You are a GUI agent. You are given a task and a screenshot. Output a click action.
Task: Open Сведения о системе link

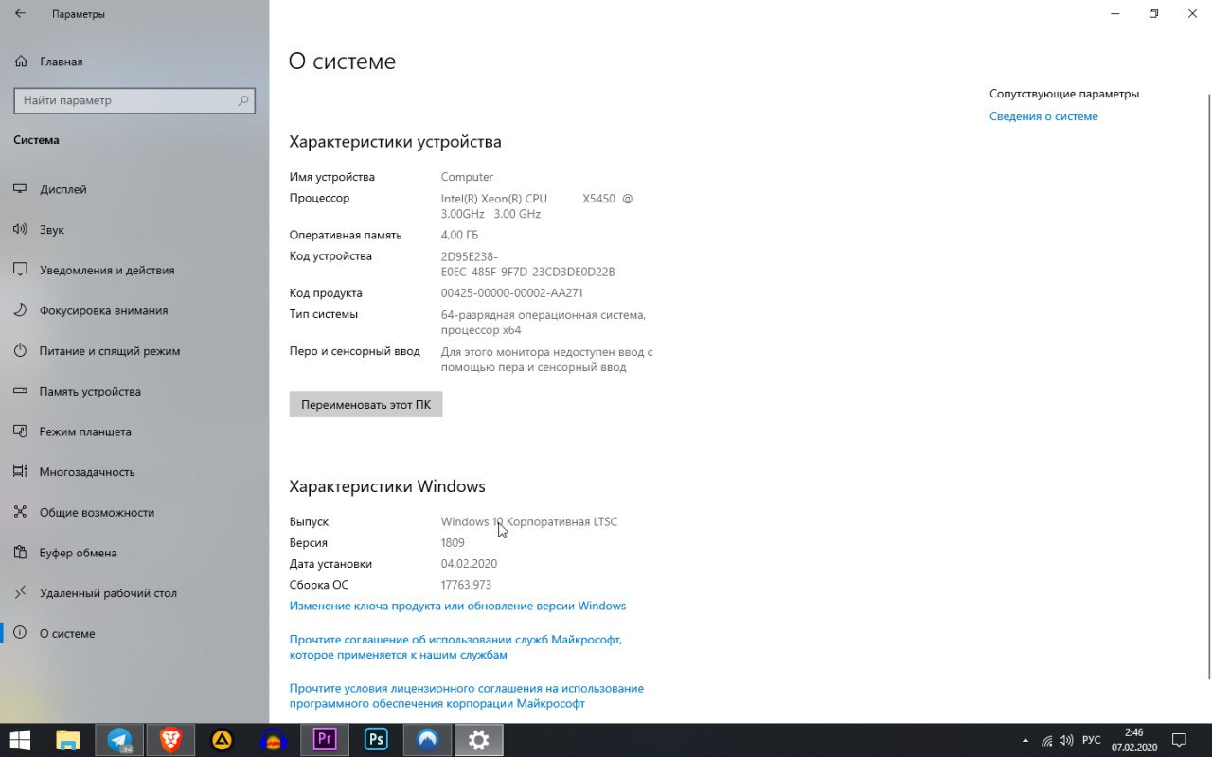pos(1043,116)
